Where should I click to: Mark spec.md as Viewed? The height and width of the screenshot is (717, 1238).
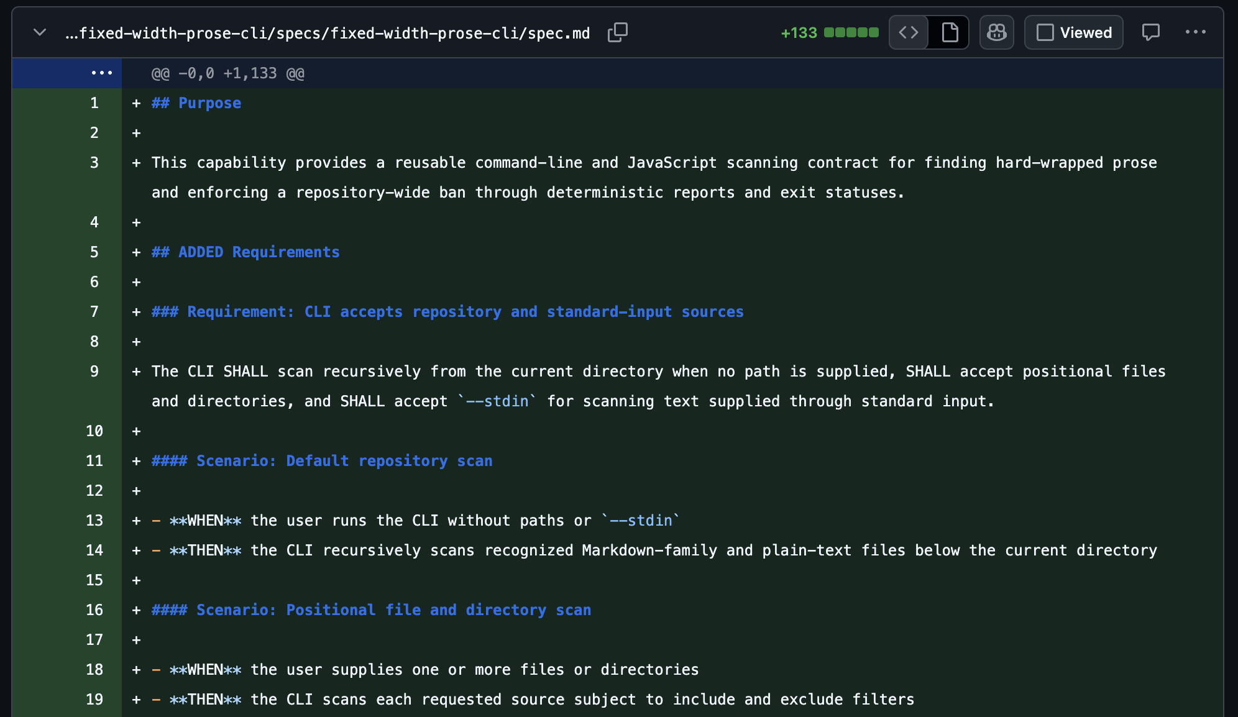coord(1074,32)
